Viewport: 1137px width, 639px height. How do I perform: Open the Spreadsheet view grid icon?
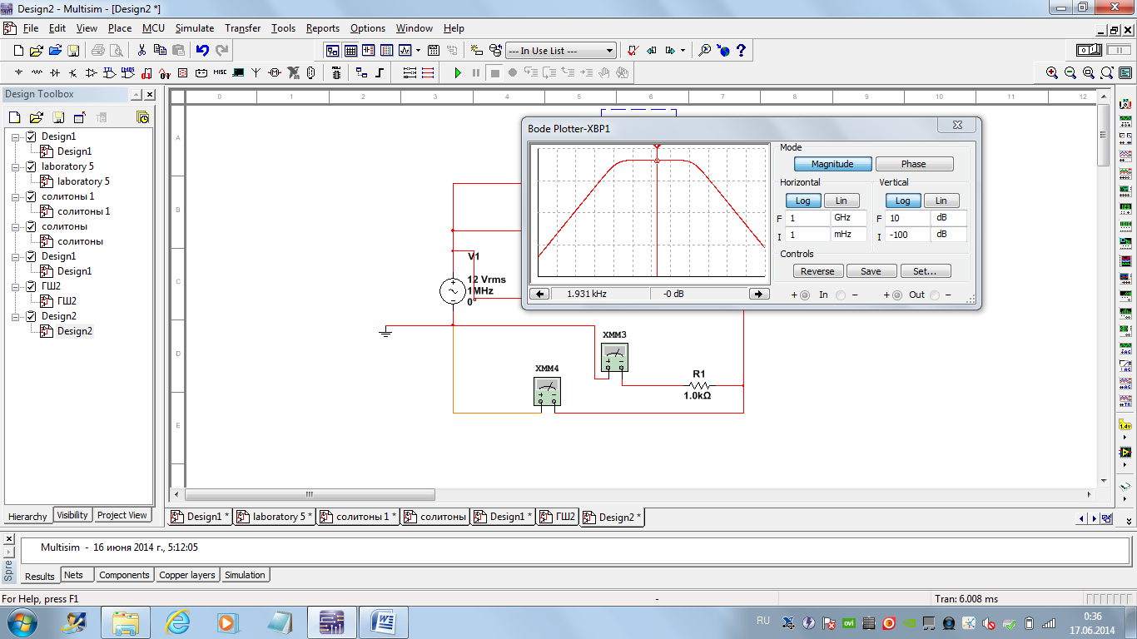click(x=351, y=51)
